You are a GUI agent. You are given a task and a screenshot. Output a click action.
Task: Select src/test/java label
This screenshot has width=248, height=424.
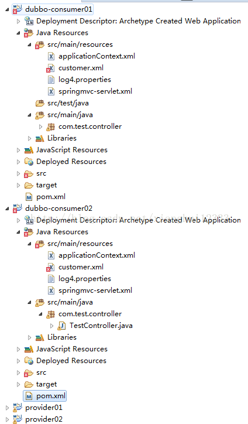[68, 103]
